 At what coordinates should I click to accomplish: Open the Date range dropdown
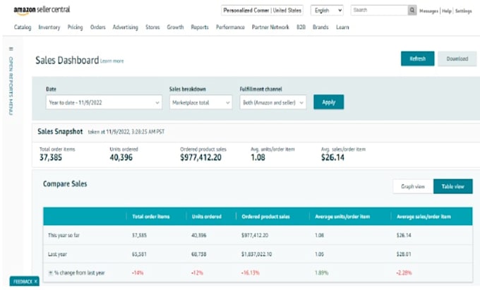(x=104, y=102)
